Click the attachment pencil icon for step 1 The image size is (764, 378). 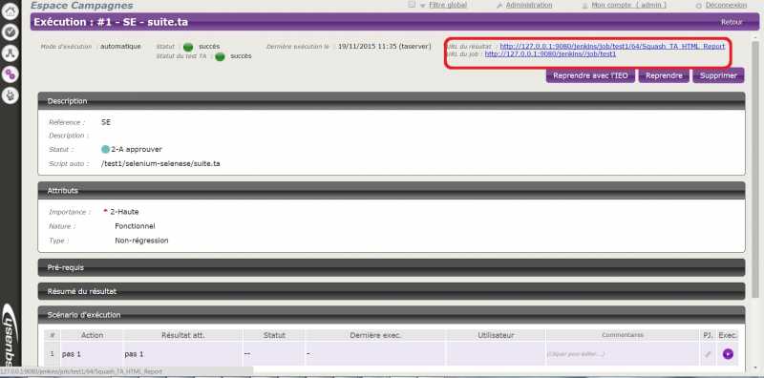708,354
